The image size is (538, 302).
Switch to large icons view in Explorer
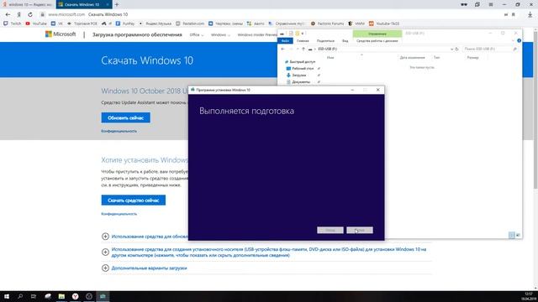(518, 235)
